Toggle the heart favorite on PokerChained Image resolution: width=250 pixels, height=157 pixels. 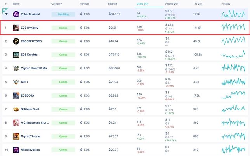6,14
